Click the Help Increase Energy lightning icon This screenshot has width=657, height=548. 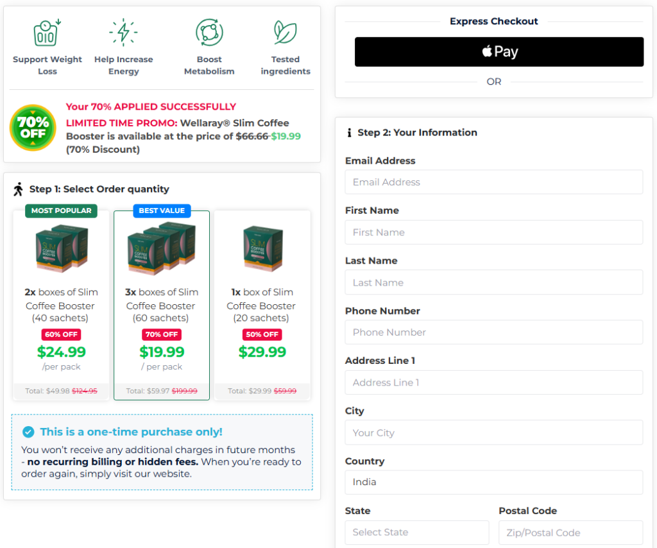[x=123, y=32]
